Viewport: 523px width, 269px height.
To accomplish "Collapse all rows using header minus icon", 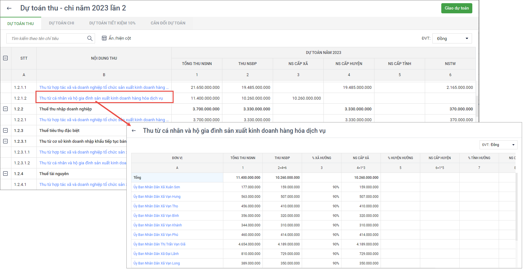I will click(x=5, y=58).
